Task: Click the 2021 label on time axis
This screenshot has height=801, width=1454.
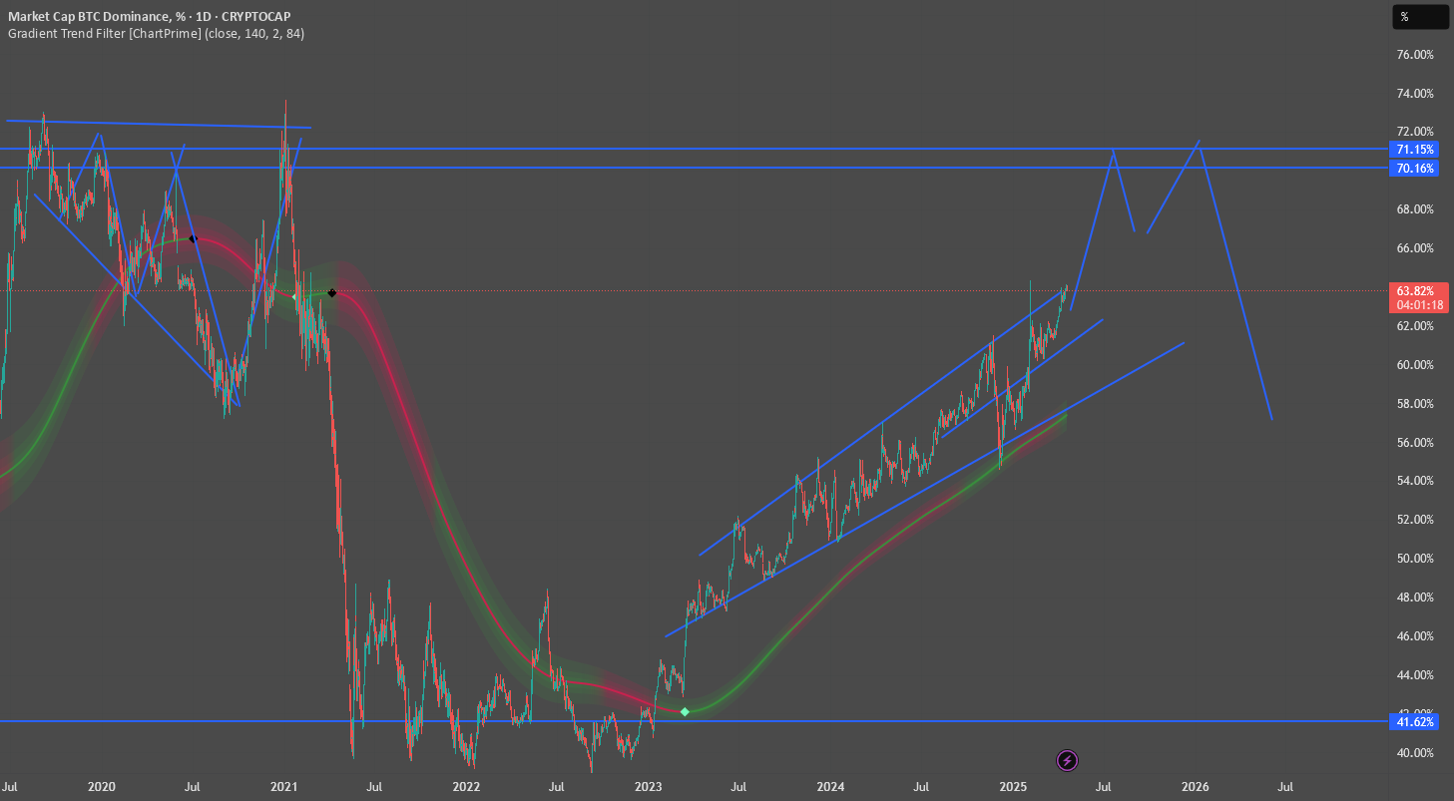Action: [284, 787]
